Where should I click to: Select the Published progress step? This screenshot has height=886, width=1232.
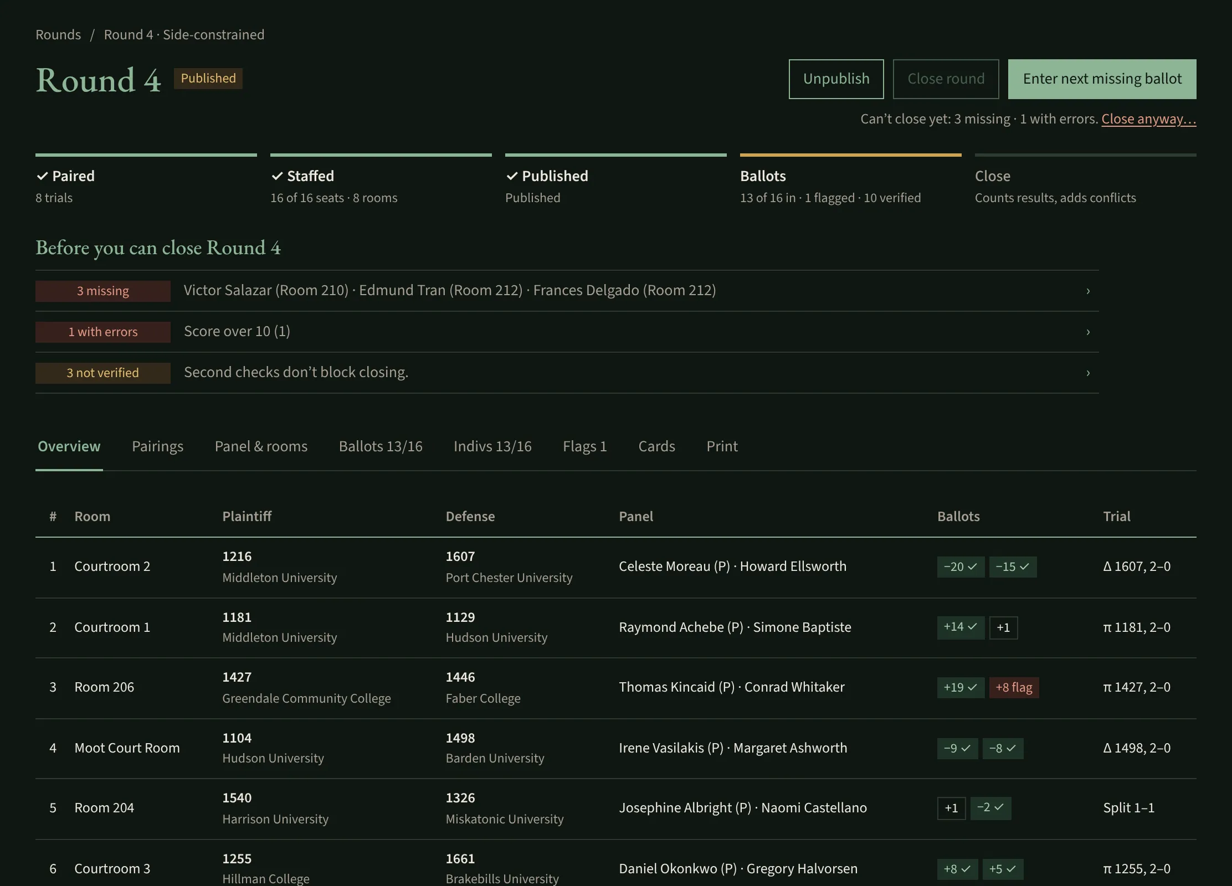[x=616, y=180]
